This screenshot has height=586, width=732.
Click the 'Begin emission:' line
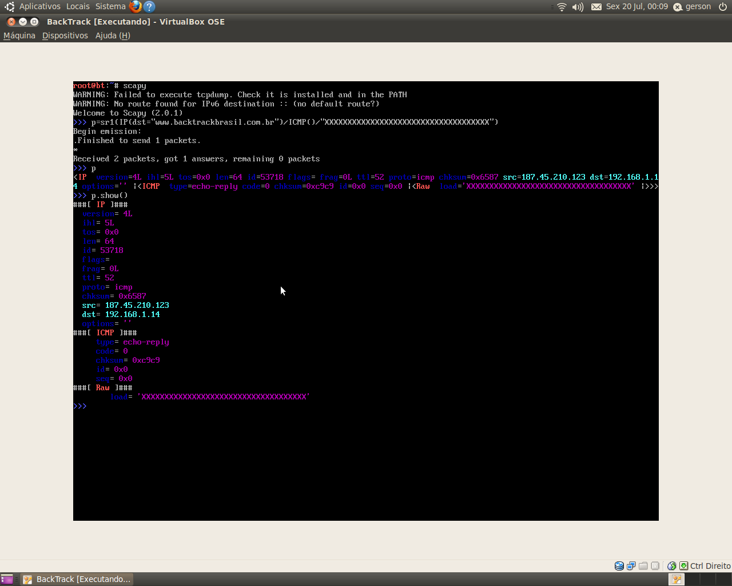click(108, 132)
